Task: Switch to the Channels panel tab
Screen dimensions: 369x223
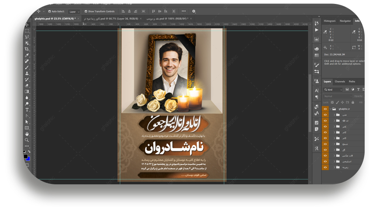Action: 340,81
